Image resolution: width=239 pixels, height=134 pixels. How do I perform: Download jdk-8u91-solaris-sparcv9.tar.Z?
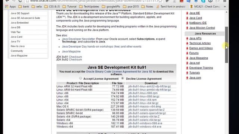[x=146, y=110]
